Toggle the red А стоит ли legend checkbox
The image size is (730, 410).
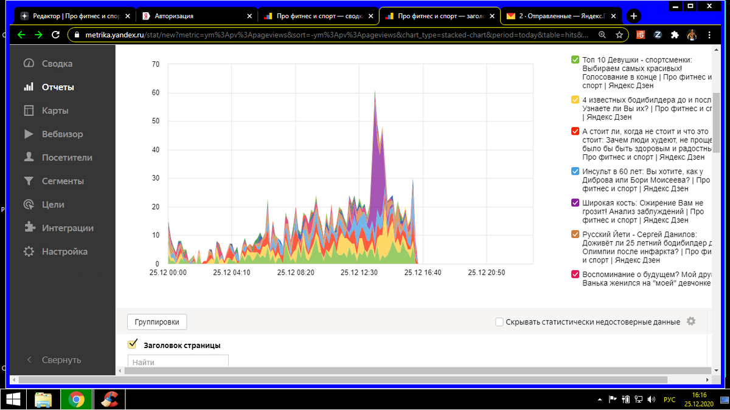point(575,131)
